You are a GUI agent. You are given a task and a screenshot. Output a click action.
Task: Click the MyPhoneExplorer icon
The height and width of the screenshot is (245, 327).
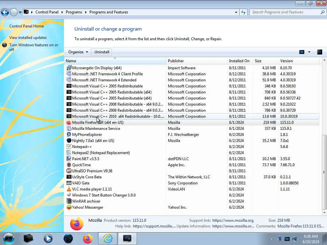coord(69,135)
